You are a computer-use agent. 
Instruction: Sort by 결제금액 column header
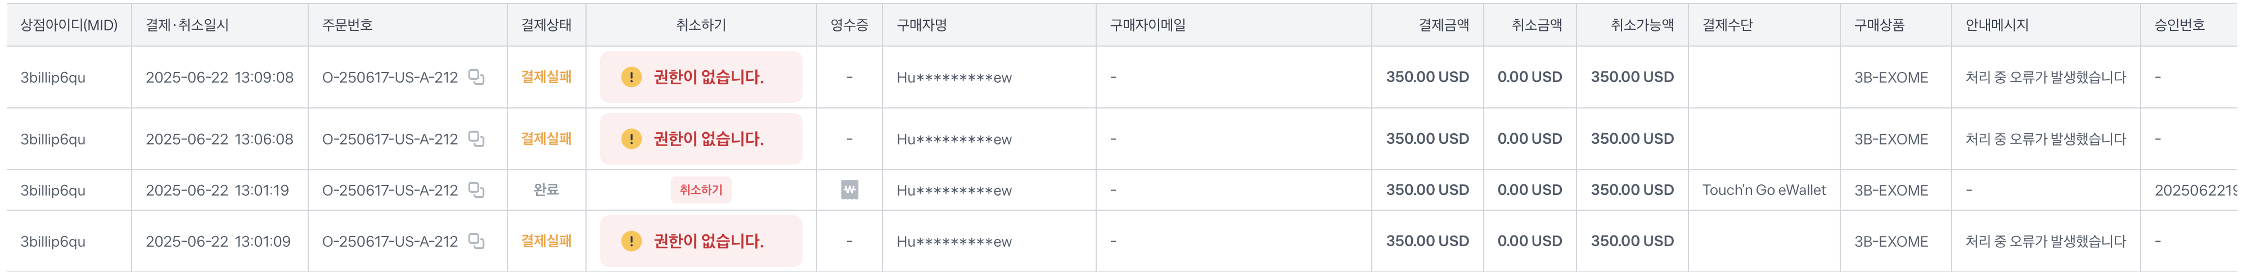pyautogui.click(x=1444, y=25)
